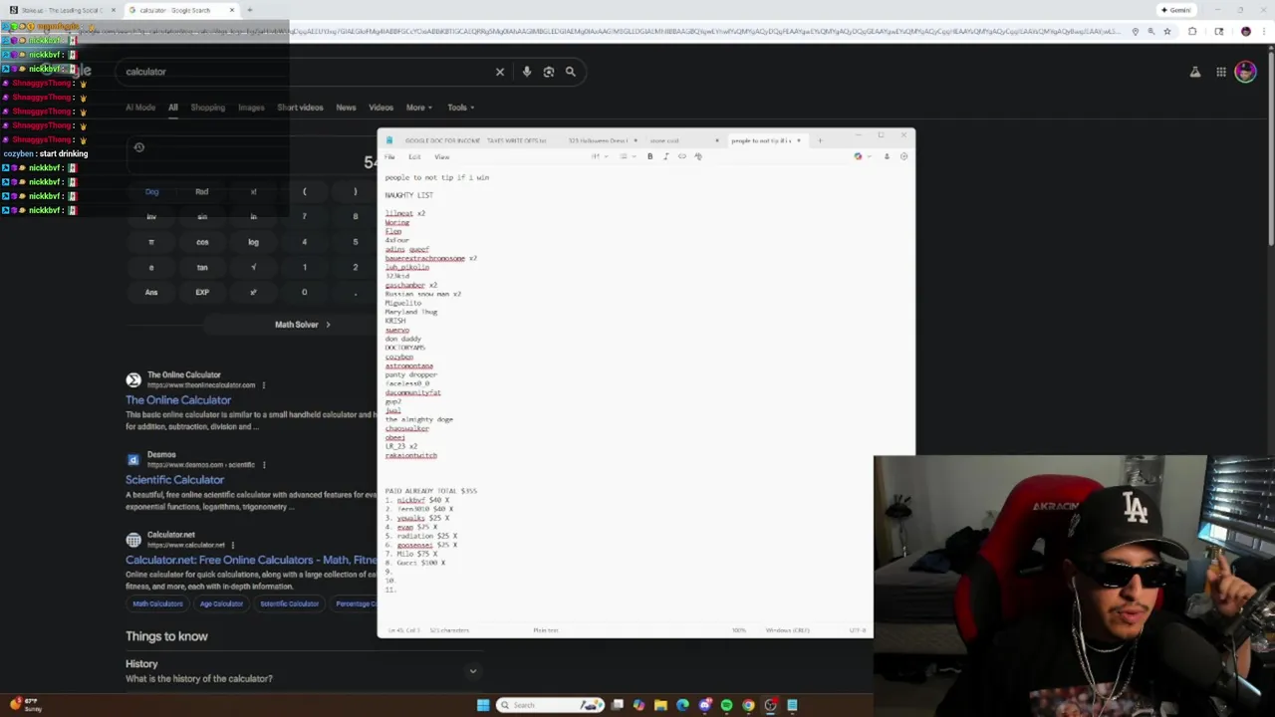Open the calculator history icon
Viewport: 1275px width, 717px height.
(x=139, y=147)
